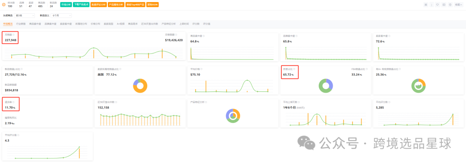Click the orange 查看Top400产品 button
Screen dimensions: 466x162
click(135, 5)
